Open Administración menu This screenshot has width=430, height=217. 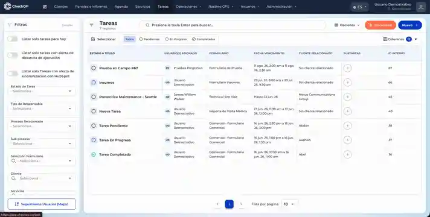281,7
